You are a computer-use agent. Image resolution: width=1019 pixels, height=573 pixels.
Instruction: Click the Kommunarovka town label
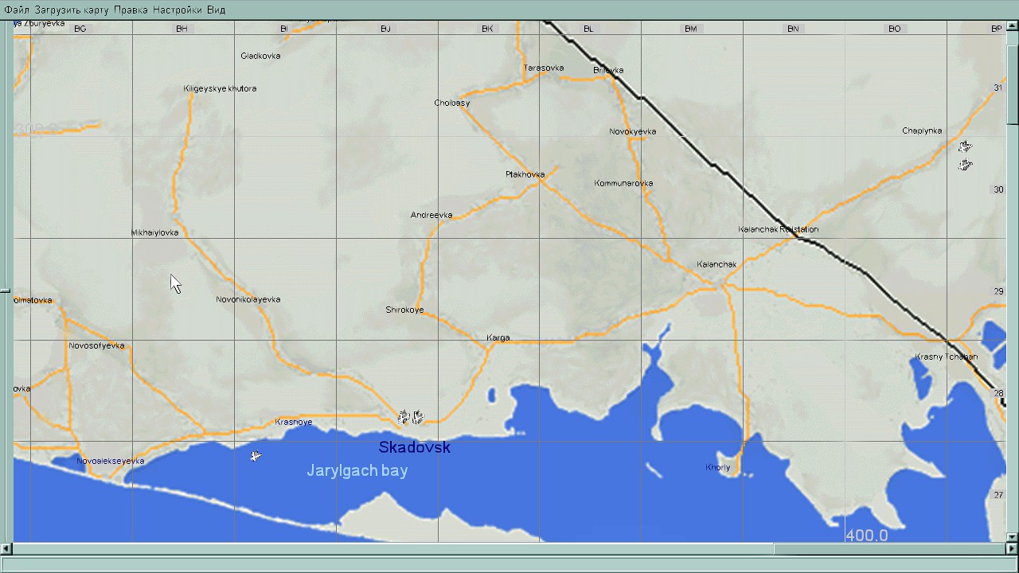pyautogui.click(x=623, y=183)
